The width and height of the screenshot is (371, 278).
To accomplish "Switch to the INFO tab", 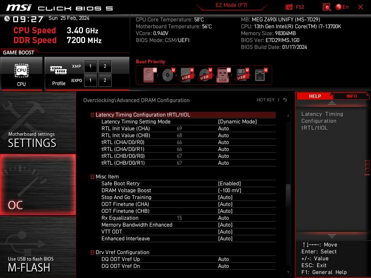I will 351,96.
